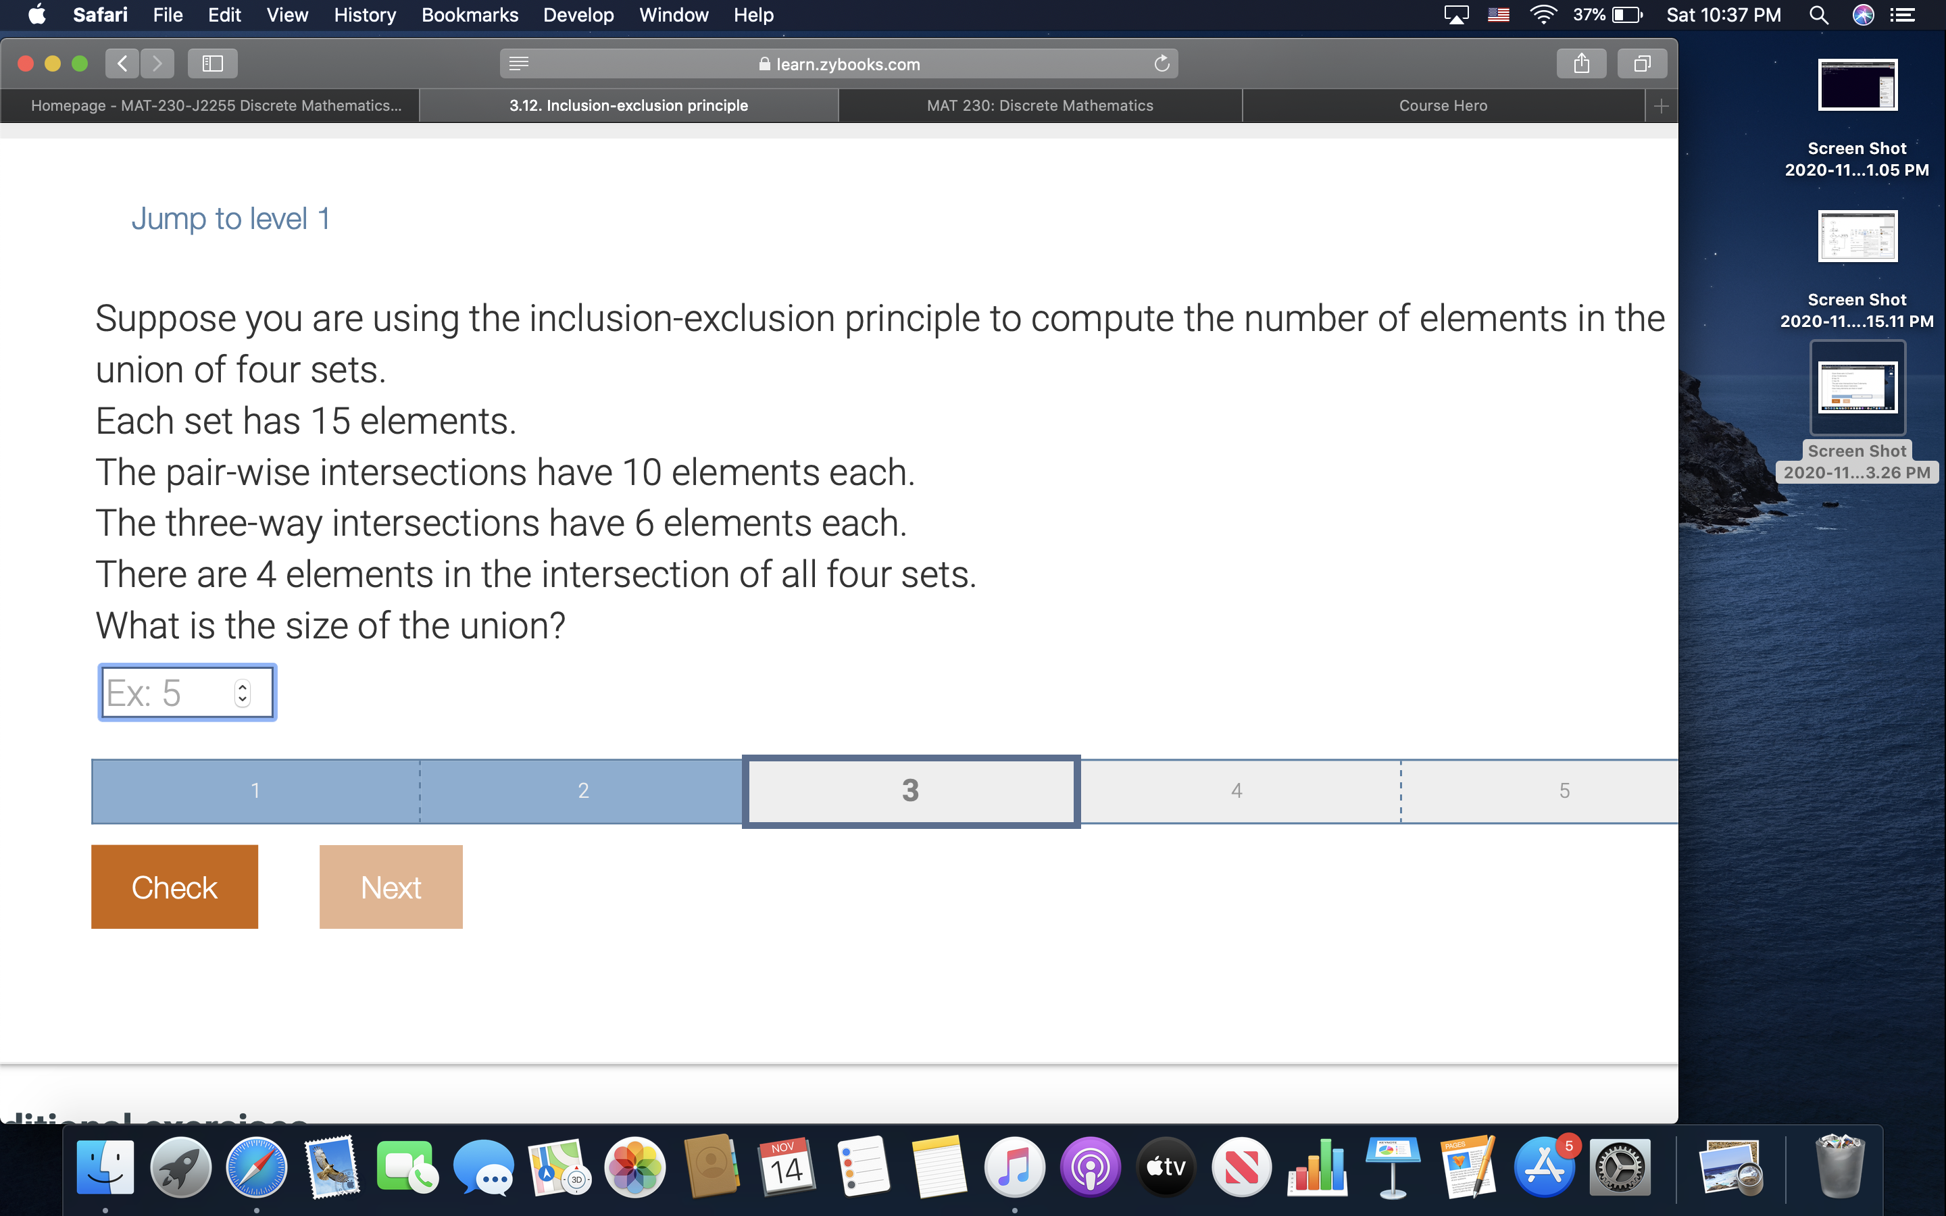Enable Reader view in the address bar

click(519, 64)
